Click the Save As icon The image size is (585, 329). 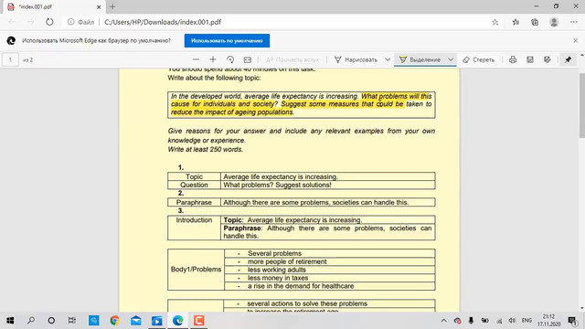548,59
